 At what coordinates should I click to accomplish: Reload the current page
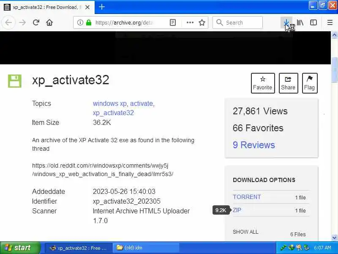click(x=36, y=22)
